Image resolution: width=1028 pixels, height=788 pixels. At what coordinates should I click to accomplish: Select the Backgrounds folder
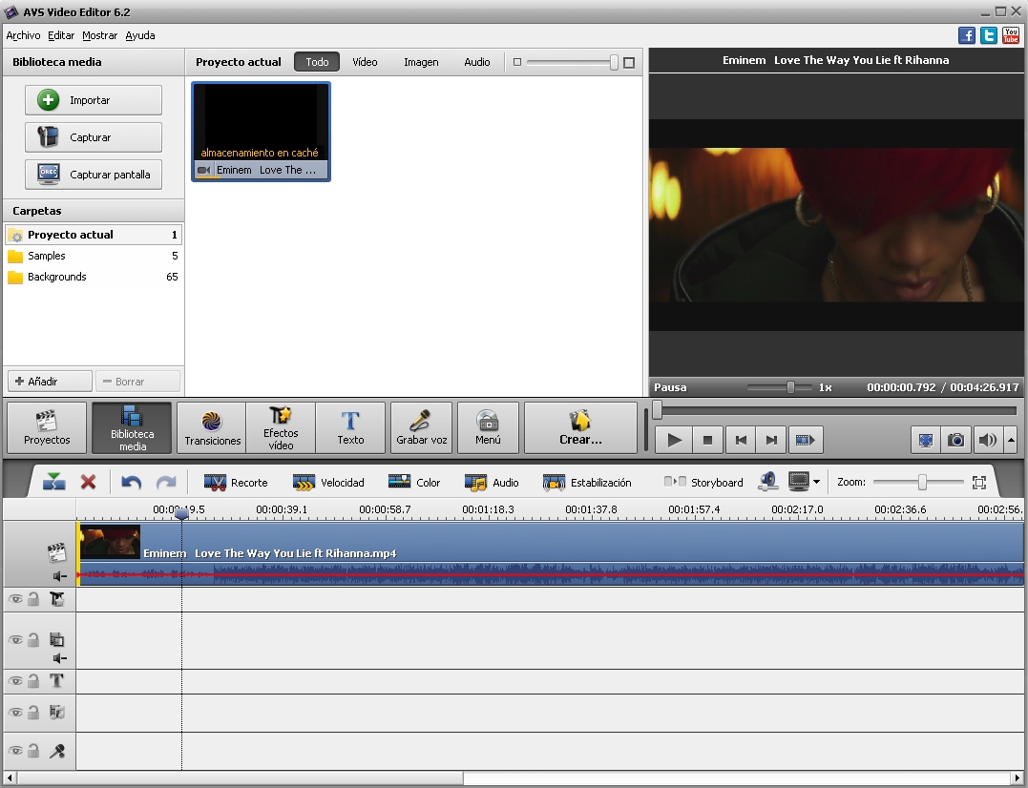[94, 277]
